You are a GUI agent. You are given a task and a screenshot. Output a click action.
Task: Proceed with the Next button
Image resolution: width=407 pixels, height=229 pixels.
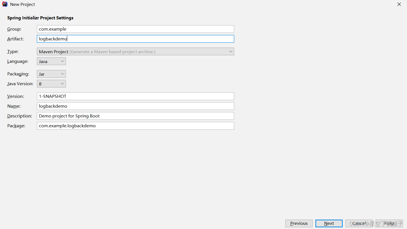(329, 223)
